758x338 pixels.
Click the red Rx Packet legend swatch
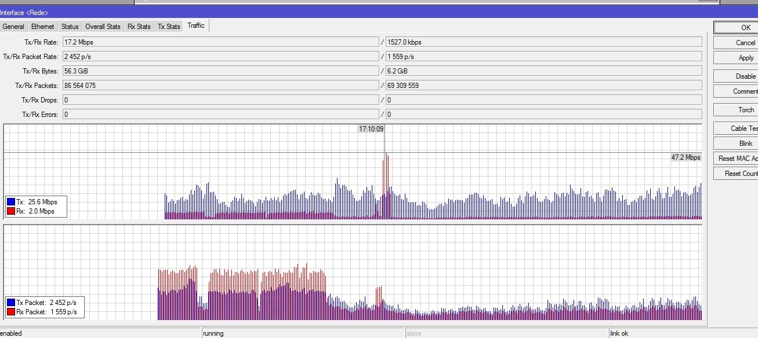(x=11, y=312)
